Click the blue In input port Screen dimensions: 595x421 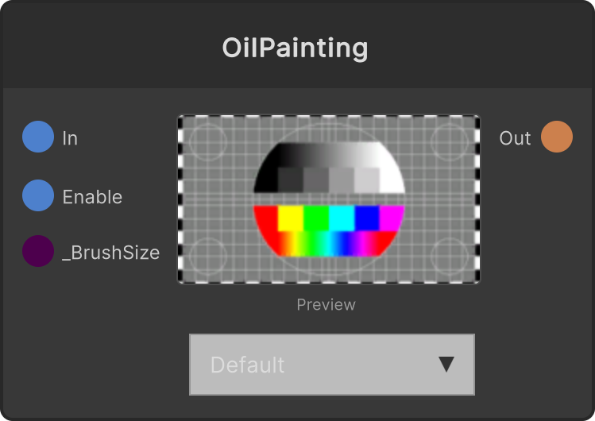coord(38,137)
